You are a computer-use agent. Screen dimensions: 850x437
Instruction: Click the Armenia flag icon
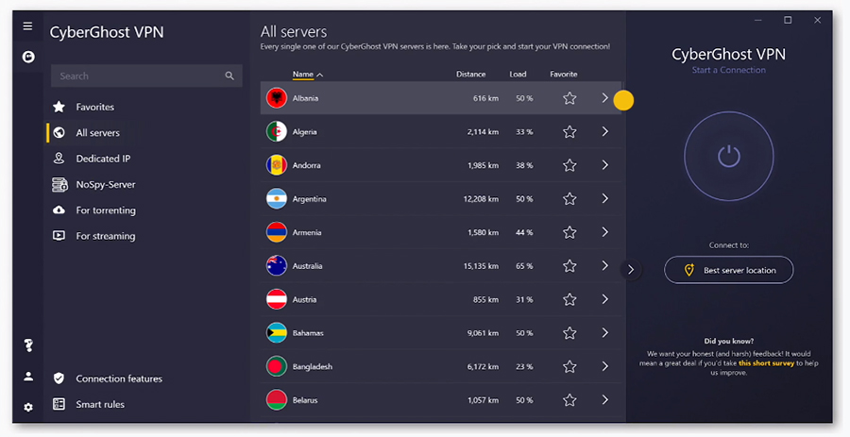[277, 232]
